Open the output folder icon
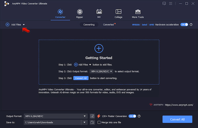 [x=92, y=122]
